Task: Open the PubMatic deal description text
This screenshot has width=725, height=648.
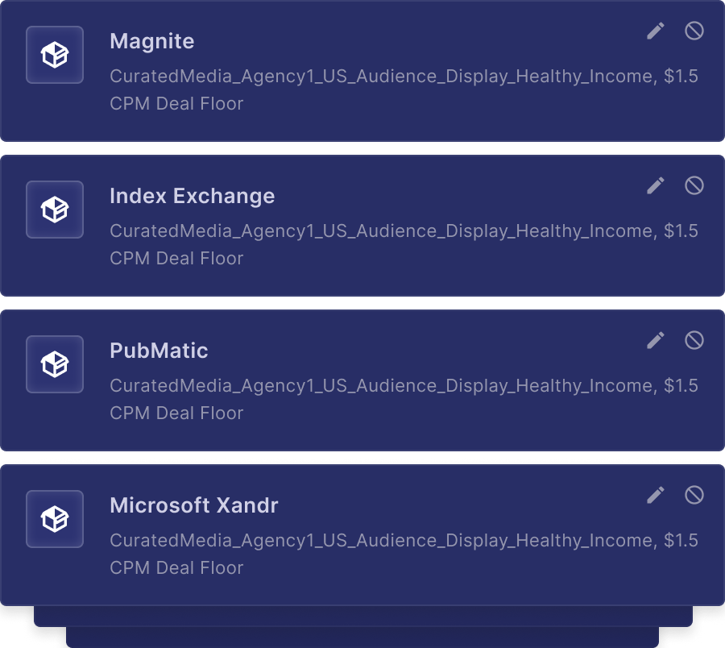Action: (x=403, y=399)
